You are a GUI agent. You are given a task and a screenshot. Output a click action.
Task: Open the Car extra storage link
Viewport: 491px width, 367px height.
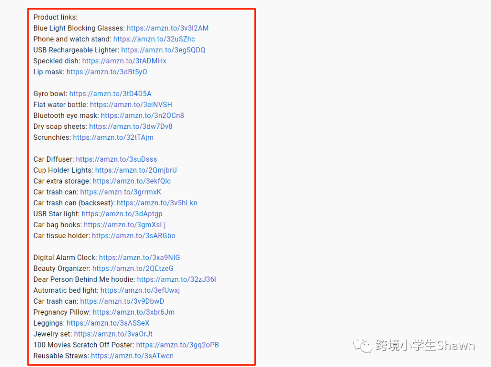point(131,181)
